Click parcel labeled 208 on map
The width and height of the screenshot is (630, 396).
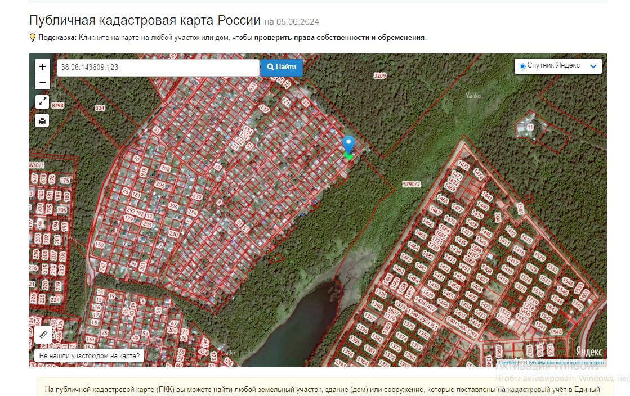click(166, 168)
